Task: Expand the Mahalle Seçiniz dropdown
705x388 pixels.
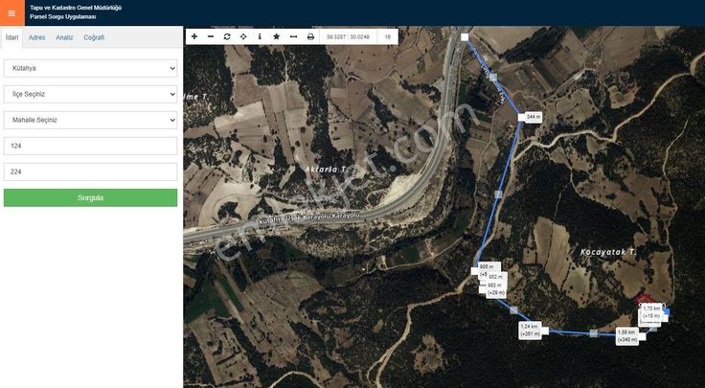Action: click(x=90, y=121)
